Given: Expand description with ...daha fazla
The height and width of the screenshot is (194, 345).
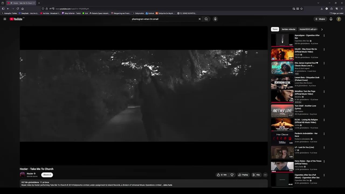Looking at the screenshot, I should (167, 185).
